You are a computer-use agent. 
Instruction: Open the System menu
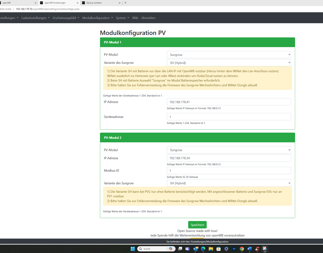coord(122,18)
